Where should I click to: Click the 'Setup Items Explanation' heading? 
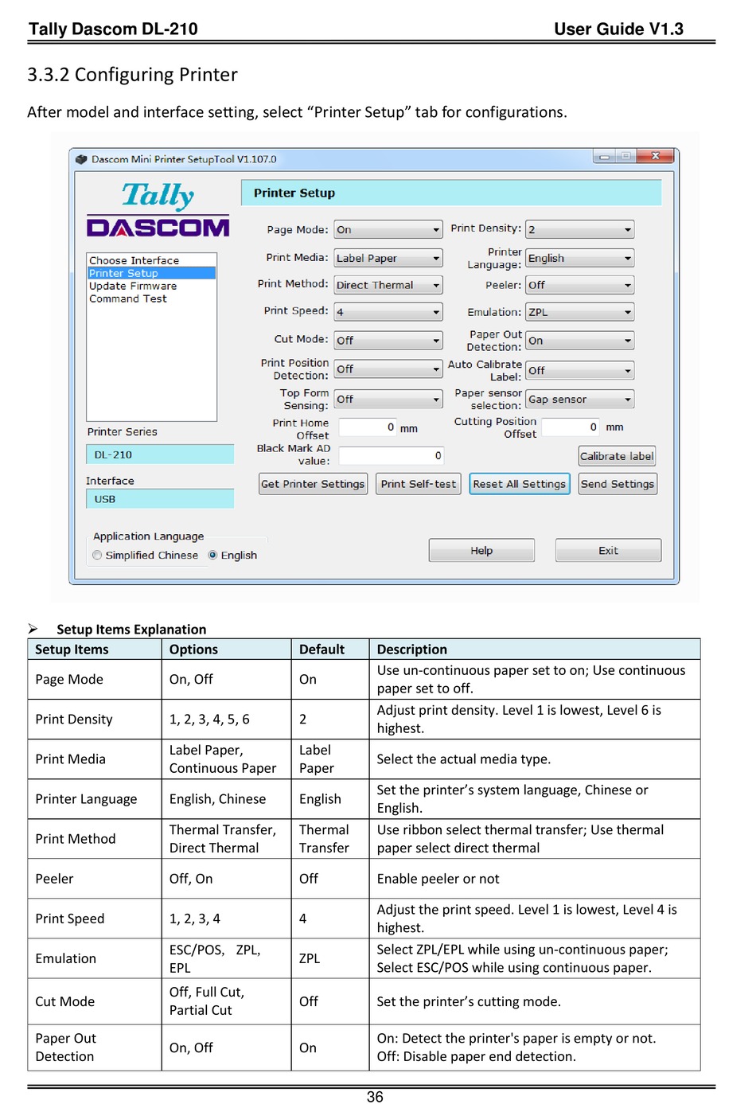pyautogui.click(x=131, y=630)
